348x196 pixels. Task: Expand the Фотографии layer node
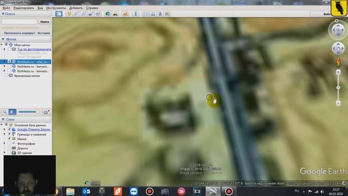[x=4, y=143]
